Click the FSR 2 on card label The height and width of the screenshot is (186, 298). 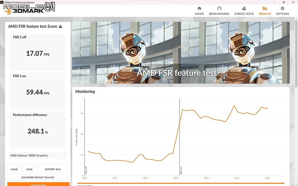[19, 76]
